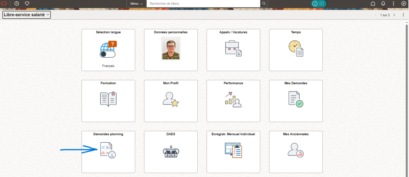
Task: Open the Demandes planning tile
Action: tap(108, 151)
